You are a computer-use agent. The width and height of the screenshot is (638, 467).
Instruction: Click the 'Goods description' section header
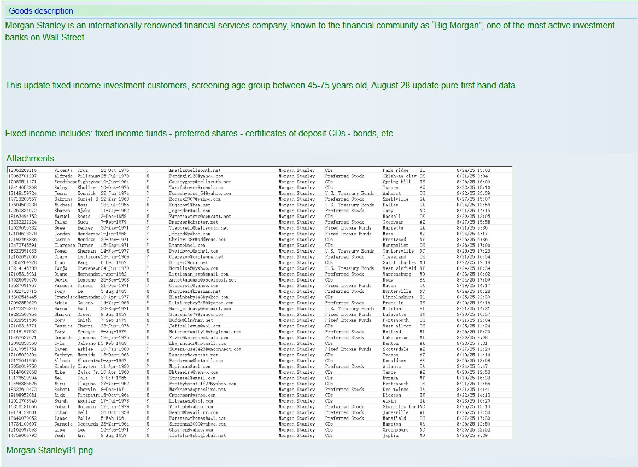[x=41, y=11]
